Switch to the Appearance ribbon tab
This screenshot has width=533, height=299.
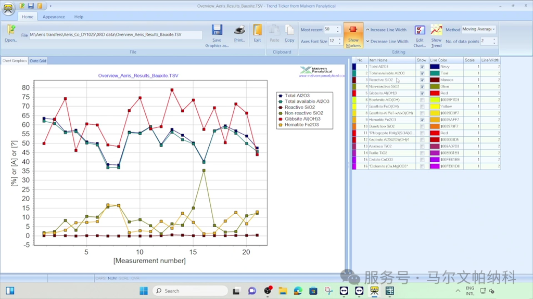pos(54,17)
